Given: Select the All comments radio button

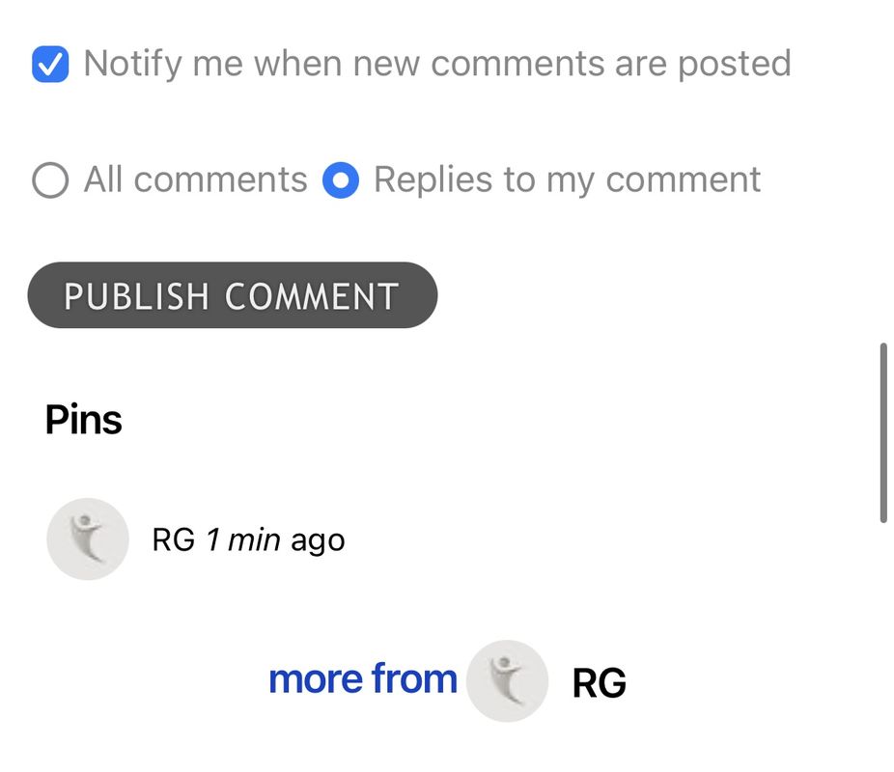Looking at the screenshot, I should click(50, 180).
